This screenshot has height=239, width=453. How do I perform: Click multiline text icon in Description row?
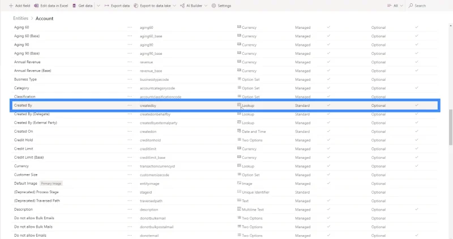(x=239, y=208)
